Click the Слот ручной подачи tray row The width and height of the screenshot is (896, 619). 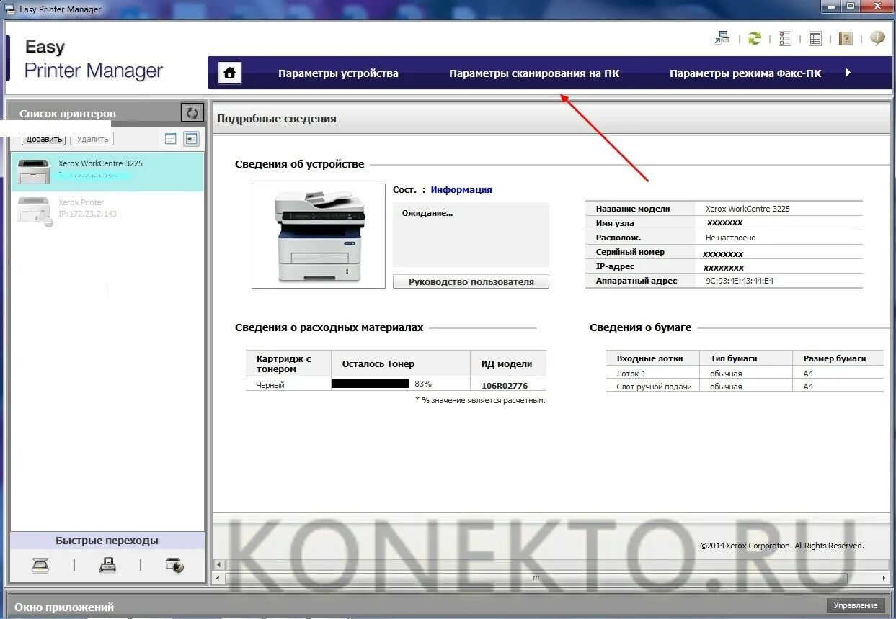pyautogui.click(x=745, y=387)
